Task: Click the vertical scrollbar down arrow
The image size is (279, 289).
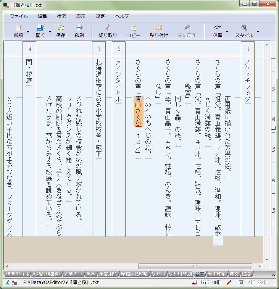Action: pyautogui.click(x=267, y=260)
